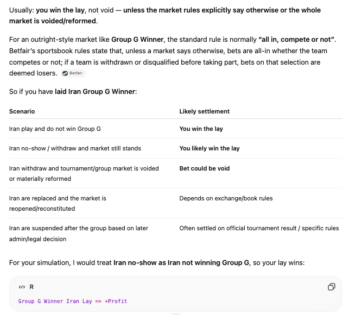349x315 pixels.
Task: Click the Iran are suspended scenario cell
Action: [x=79, y=234]
